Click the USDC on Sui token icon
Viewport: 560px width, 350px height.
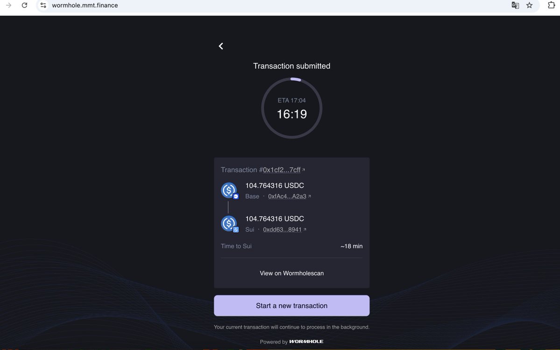pyautogui.click(x=229, y=224)
